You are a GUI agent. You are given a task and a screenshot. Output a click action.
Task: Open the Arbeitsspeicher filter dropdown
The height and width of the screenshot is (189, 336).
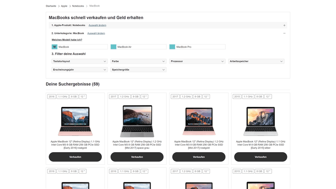[x=256, y=61]
